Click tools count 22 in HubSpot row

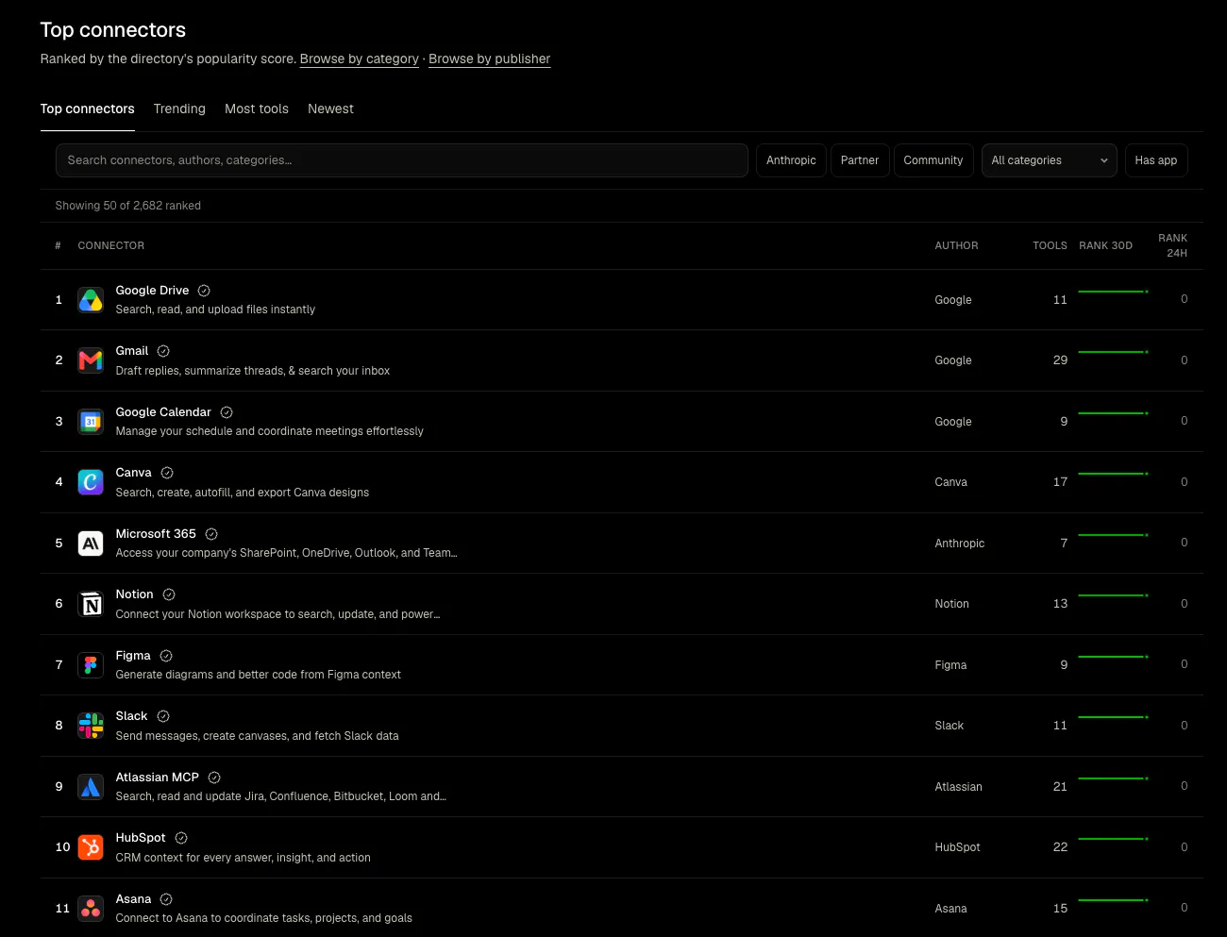click(x=1060, y=847)
